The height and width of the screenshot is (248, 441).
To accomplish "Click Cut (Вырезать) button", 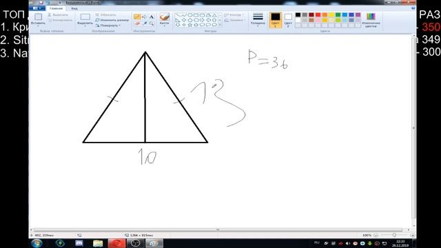I will (58, 15).
